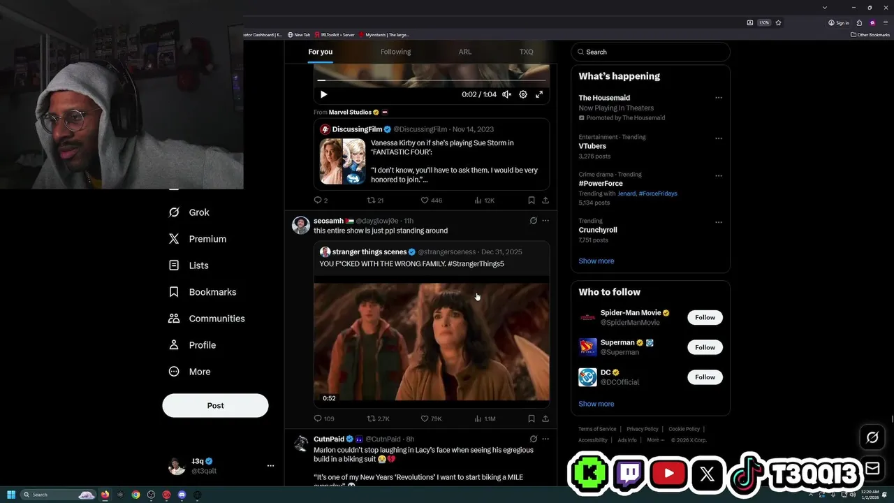Open options for VTubers trend

click(719, 138)
